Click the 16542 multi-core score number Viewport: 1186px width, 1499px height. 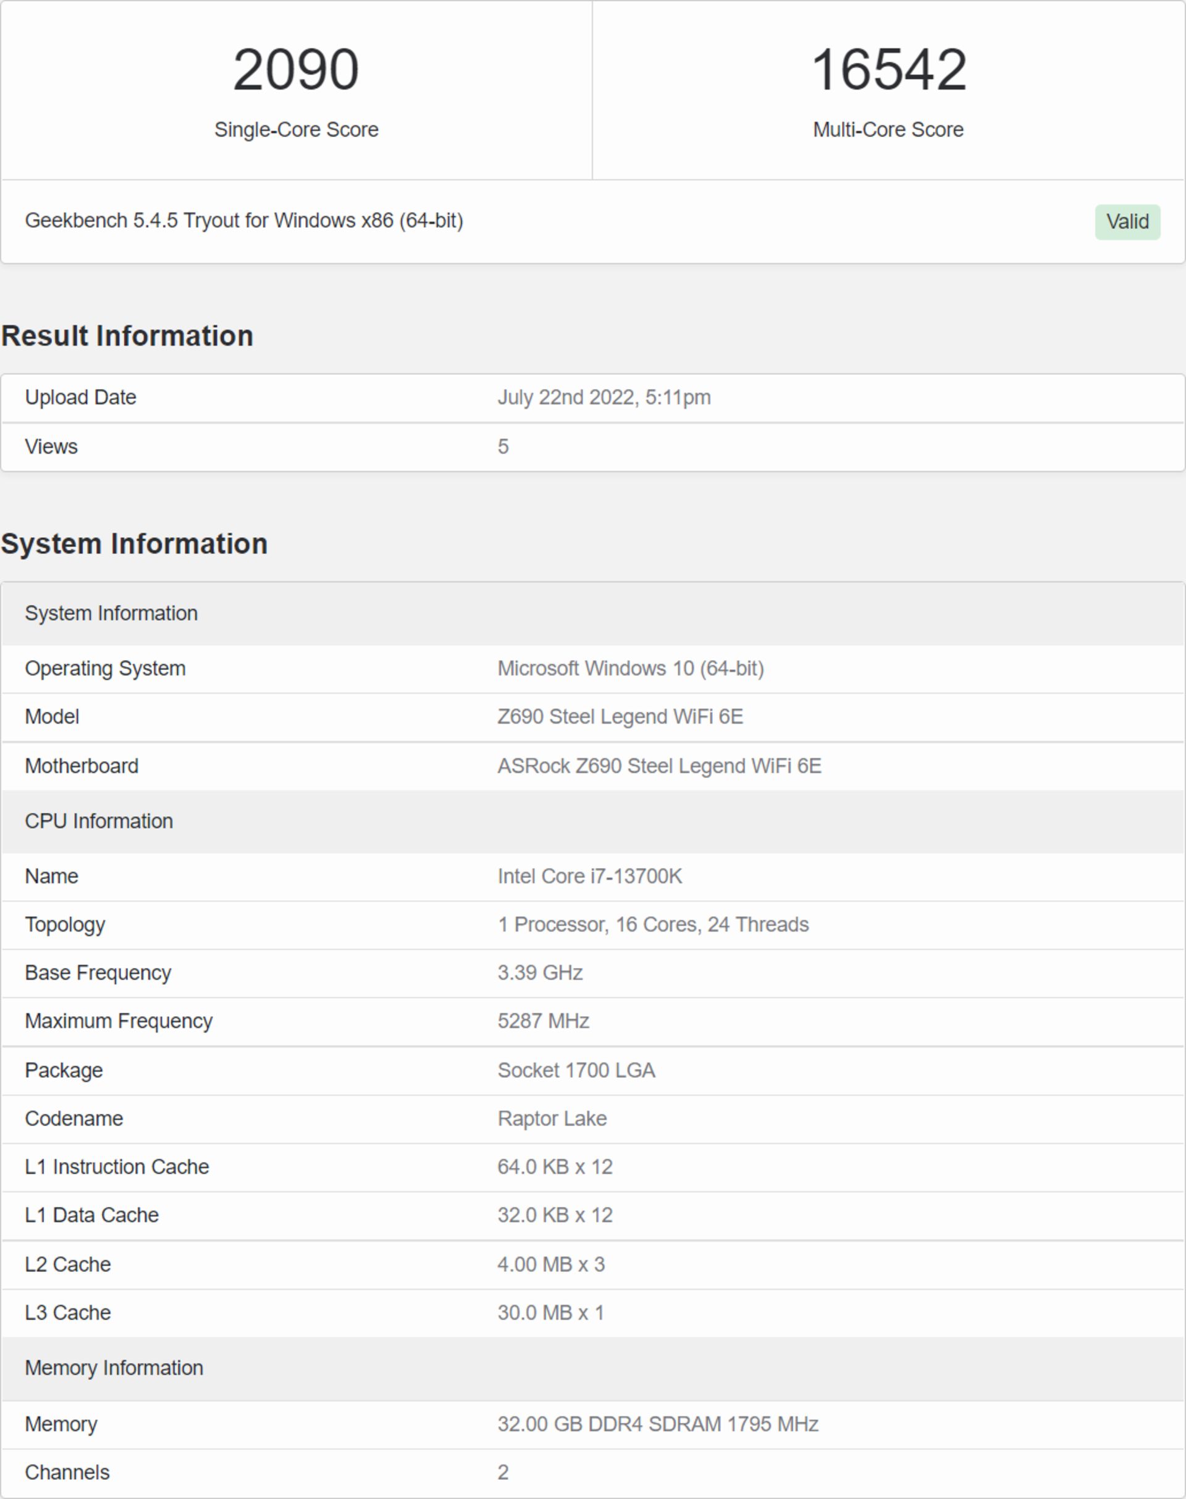click(x=888, y=70)
